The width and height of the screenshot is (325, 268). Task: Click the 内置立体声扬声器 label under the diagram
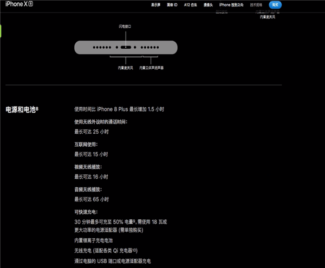coord(151,68)
